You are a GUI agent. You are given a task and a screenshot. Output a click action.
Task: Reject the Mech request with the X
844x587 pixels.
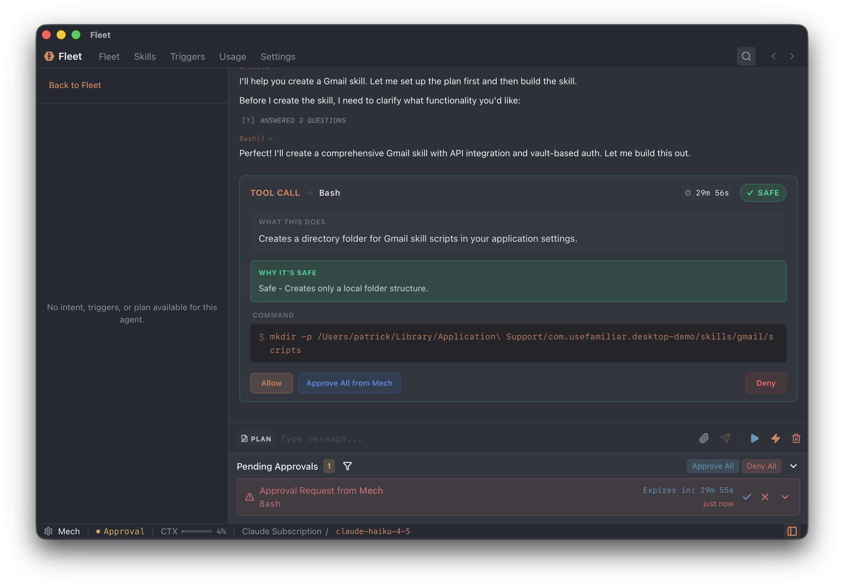pos(765,497)
